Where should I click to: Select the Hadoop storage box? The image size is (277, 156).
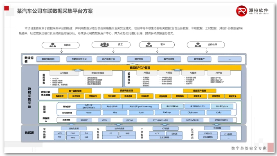[x=167, y=112]
